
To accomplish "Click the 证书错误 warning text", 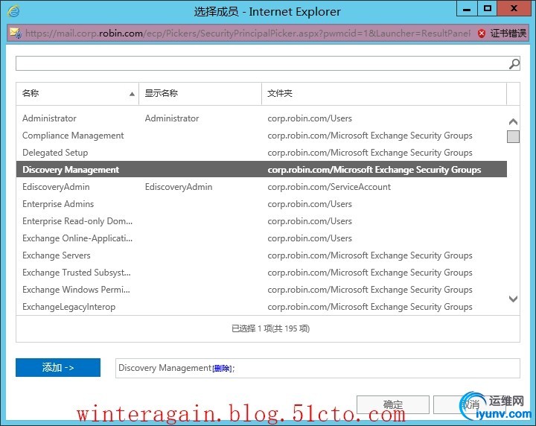I will pyautogui.click(x=508, y=34).
